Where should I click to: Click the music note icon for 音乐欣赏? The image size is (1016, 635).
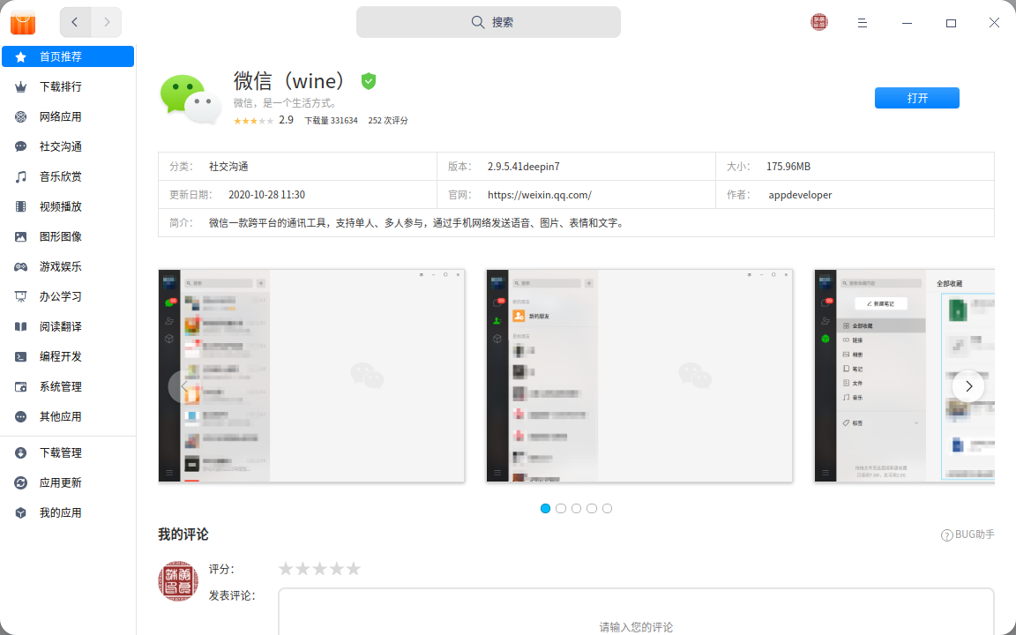[x=21, y=177]
